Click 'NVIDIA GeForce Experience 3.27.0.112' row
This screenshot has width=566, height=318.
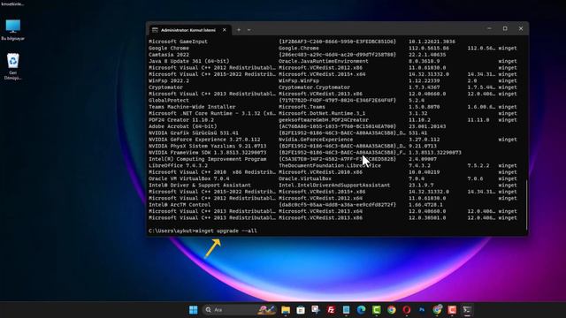204,140
